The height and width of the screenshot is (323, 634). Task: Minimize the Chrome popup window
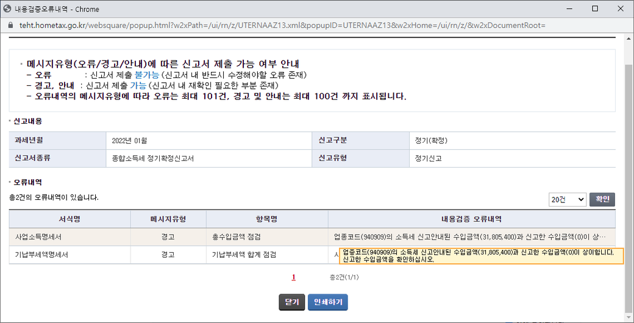point(567,9)
